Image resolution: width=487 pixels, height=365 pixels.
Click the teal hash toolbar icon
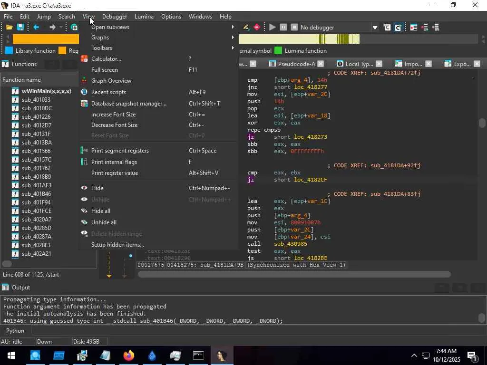coord(74,27)
